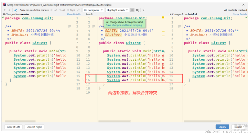252x133 pixels.
Task: Click 'Save changes and finish merging' link
Action: click(x=124, y=25)
